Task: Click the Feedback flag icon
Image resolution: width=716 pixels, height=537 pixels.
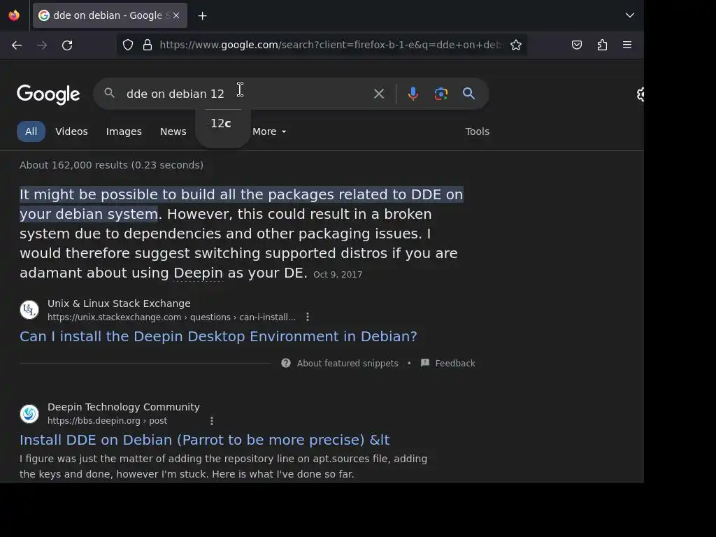Action: point(424,363)
